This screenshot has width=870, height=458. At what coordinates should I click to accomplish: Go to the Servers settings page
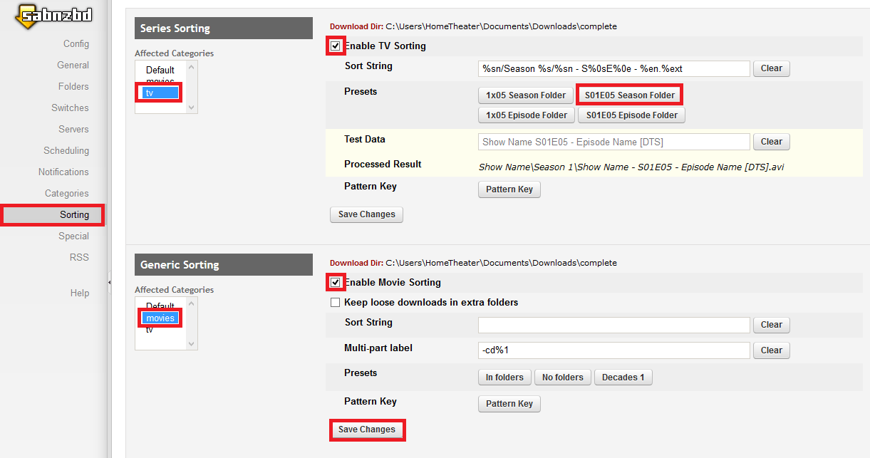coord(73,130)
